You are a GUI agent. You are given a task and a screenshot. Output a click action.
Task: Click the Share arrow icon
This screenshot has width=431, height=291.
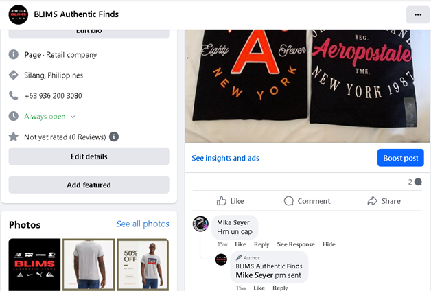tap(372, 201)
